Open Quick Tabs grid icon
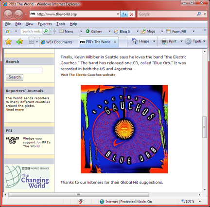Screen dimensions: 210x207 (31, 42)
